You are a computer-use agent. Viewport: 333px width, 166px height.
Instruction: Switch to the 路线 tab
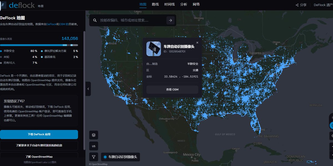[155, 4]
